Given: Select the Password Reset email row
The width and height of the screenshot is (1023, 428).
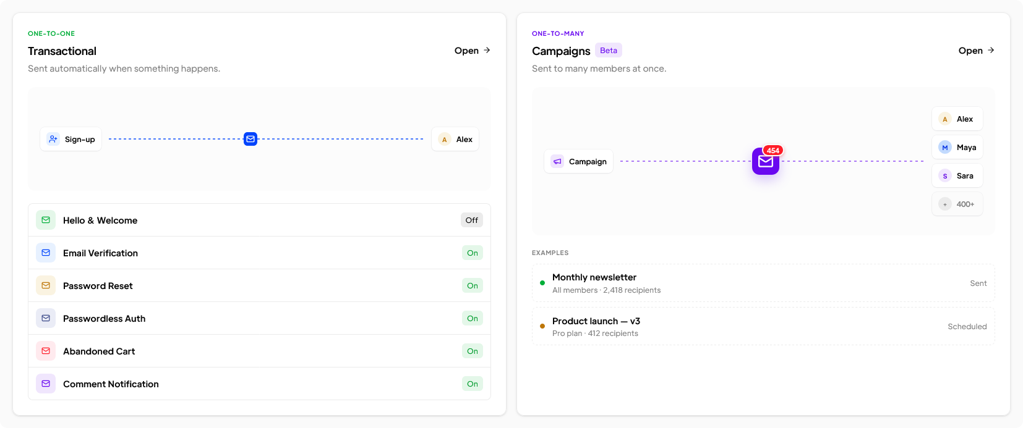Looking at the screenshot, I should click(259, 285).
